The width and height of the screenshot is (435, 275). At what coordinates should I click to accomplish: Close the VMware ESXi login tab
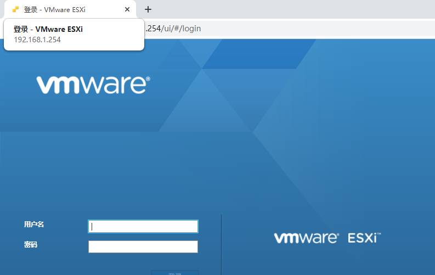(127, 9)
